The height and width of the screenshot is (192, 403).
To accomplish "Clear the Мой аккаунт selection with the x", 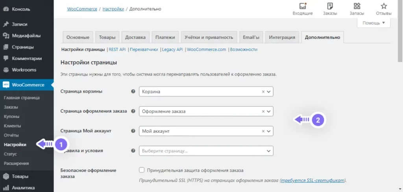I will click(263, 131).
